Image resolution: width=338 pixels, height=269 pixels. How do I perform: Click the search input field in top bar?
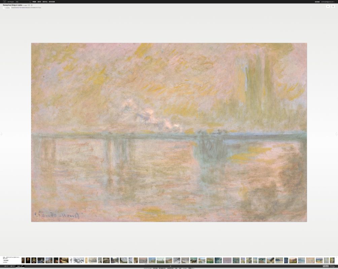(x=22, y=2)
